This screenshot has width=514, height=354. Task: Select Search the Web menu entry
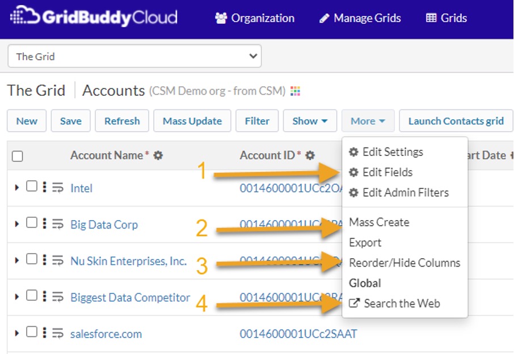395,304
